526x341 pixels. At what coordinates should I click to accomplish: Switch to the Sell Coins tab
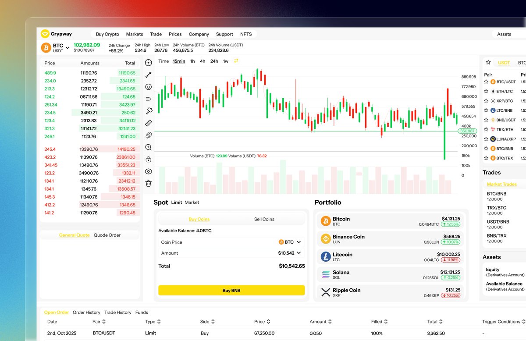(x=264, y=219)
